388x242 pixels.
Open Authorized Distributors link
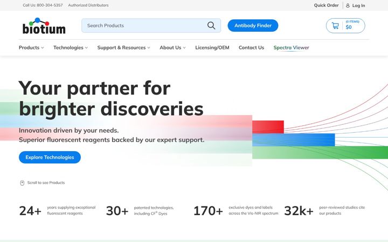pos(88,5)
